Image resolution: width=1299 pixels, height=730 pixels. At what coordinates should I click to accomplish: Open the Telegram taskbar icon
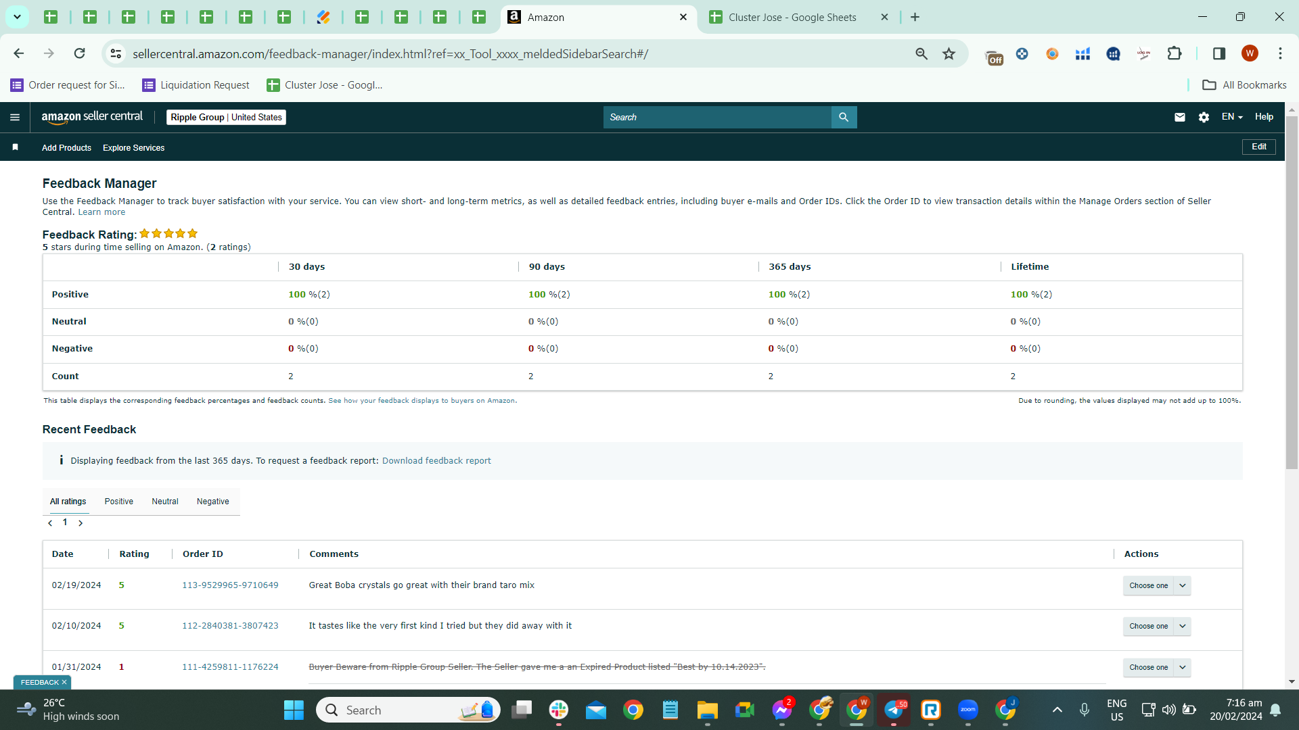[x=894, y=710]
